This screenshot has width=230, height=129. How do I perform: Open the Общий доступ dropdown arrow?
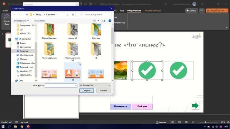pos(227,10)
